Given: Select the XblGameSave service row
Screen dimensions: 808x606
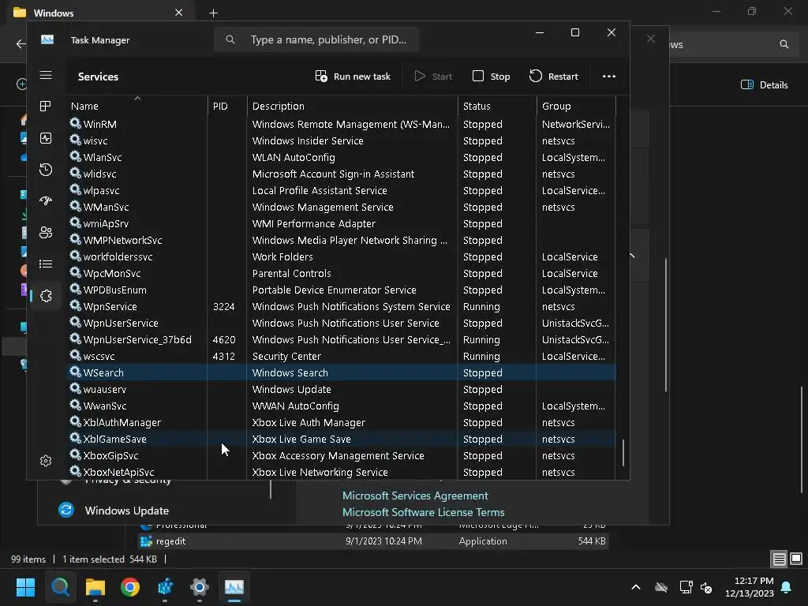Looking at the screenshot, I should click(341, 439).
